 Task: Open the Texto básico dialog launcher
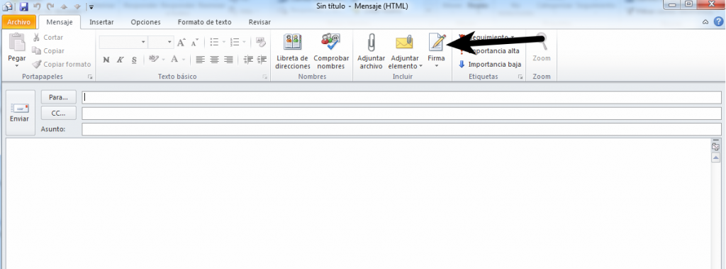pyautogui.click(x=265, y=77)
